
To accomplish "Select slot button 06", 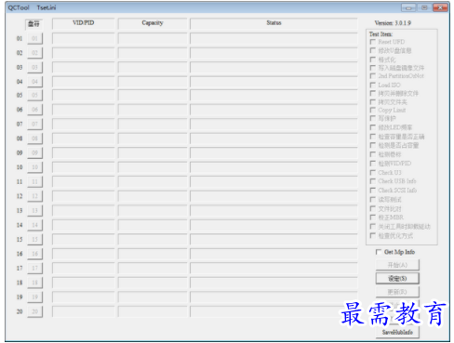I will point(34,110).
